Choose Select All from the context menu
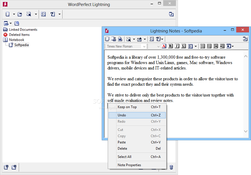This screenshot has height=175, width=251. [137, 157]
